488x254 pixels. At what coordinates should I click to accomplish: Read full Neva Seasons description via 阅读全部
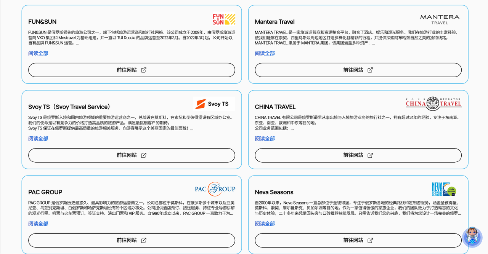[x=265, y=224]
